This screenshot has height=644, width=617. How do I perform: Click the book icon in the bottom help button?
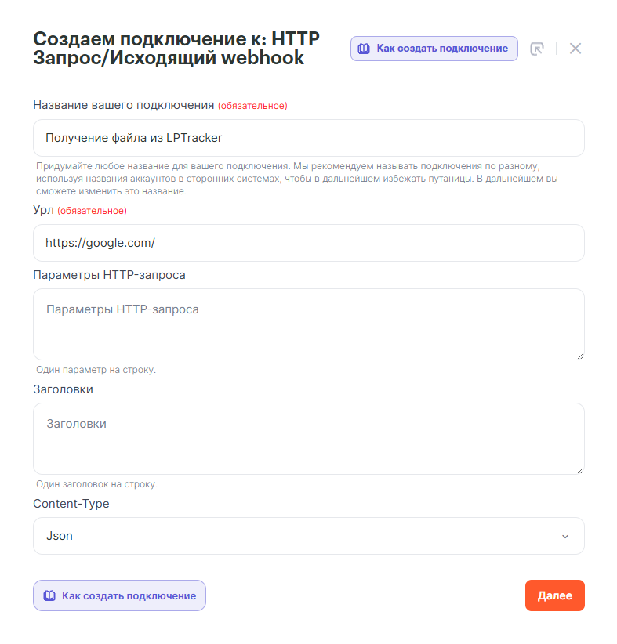[49, 595]
